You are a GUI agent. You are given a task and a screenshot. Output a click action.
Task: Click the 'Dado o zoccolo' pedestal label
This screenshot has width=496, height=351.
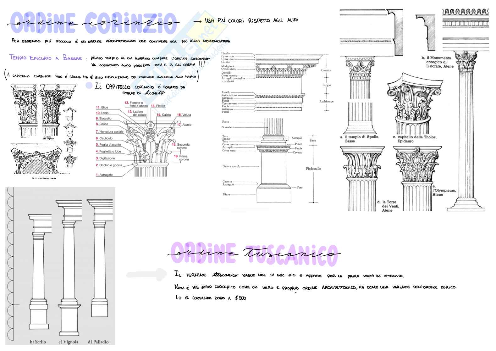(x=231, y=166)
